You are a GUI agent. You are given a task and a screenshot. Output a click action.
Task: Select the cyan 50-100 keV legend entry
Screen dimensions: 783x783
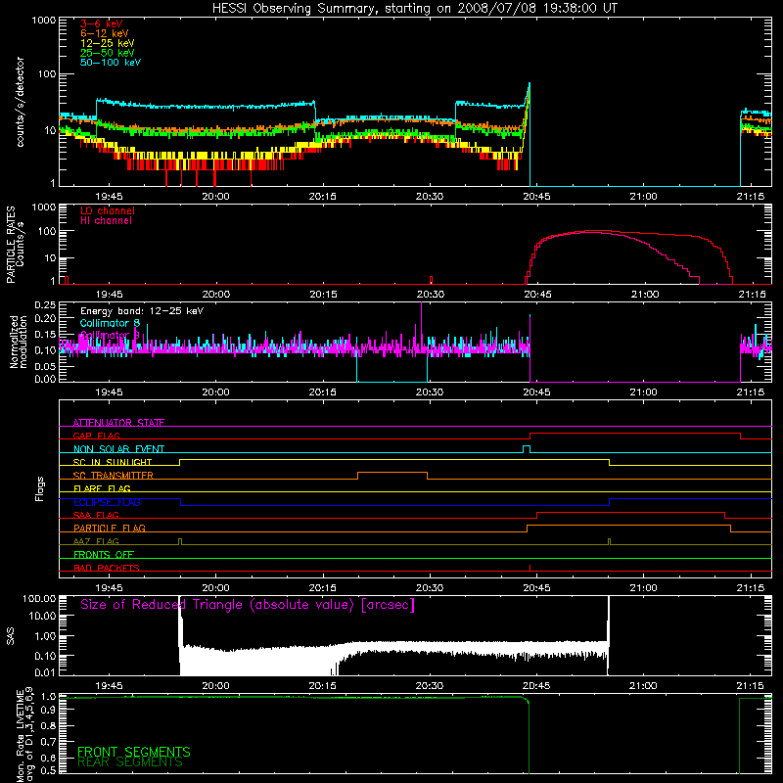[111, 63]
